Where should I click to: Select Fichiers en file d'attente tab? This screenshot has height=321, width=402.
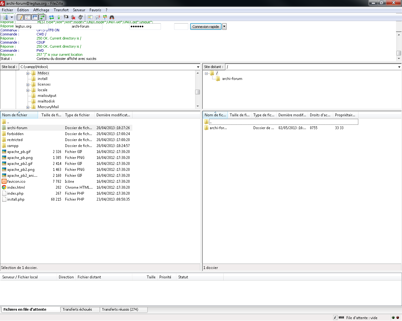click(30, 309)
